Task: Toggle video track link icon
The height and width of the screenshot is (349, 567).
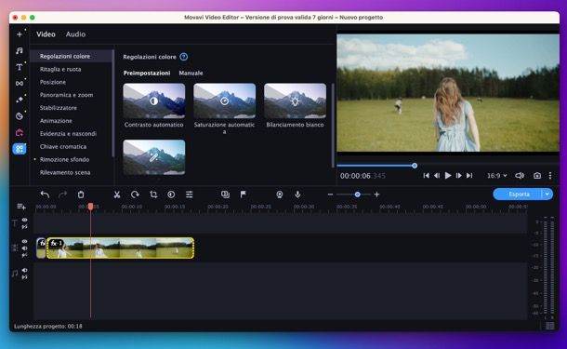Action: pyautogui.click(x=24, y=255)
